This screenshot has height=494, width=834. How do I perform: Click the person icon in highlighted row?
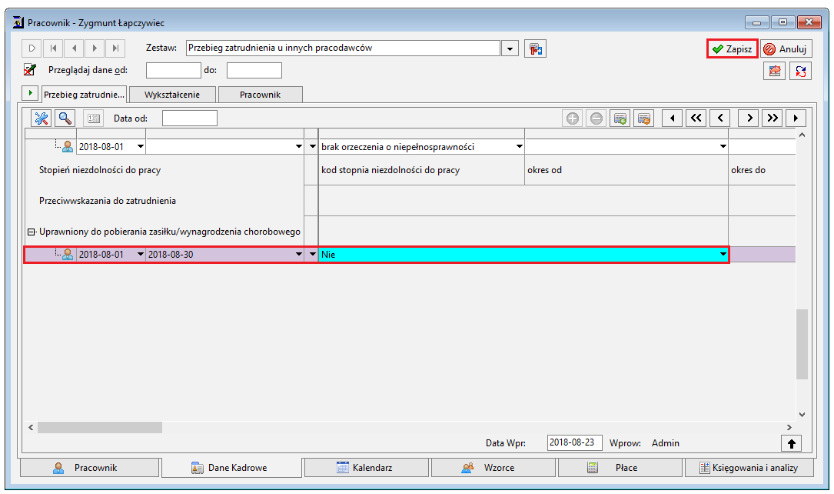coord(68,255)
